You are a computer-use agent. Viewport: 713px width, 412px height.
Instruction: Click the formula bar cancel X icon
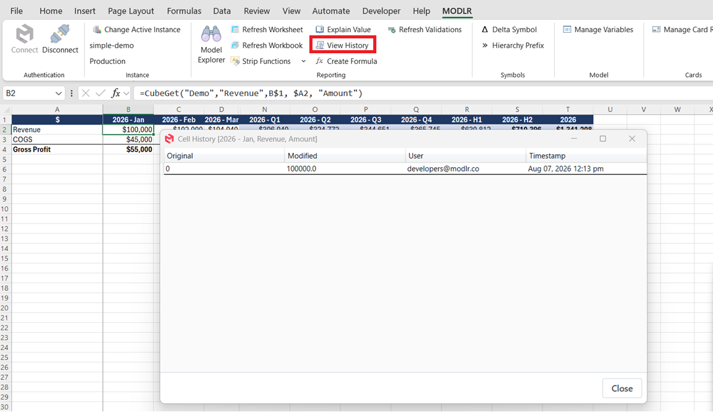click(86, 93)
